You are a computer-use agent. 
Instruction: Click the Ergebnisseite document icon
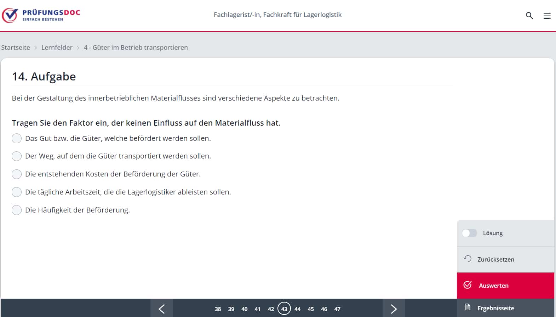(468, 307)
